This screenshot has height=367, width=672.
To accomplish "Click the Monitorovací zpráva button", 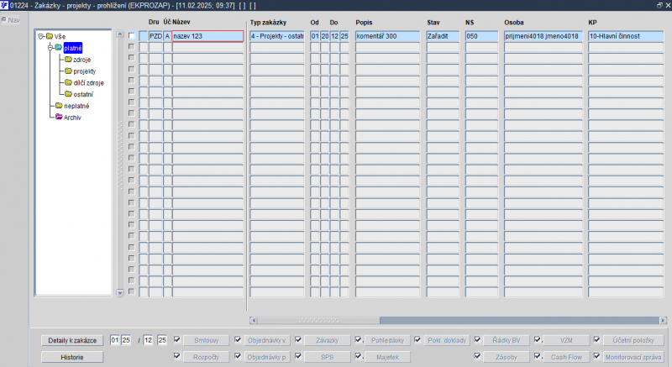I will tap(633, 357).
